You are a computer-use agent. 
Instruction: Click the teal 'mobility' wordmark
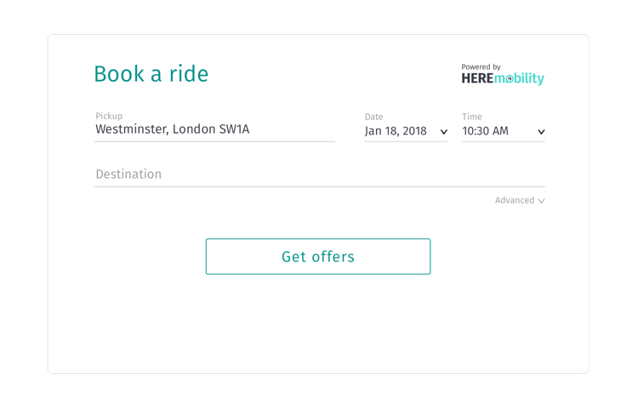(519, 78)
